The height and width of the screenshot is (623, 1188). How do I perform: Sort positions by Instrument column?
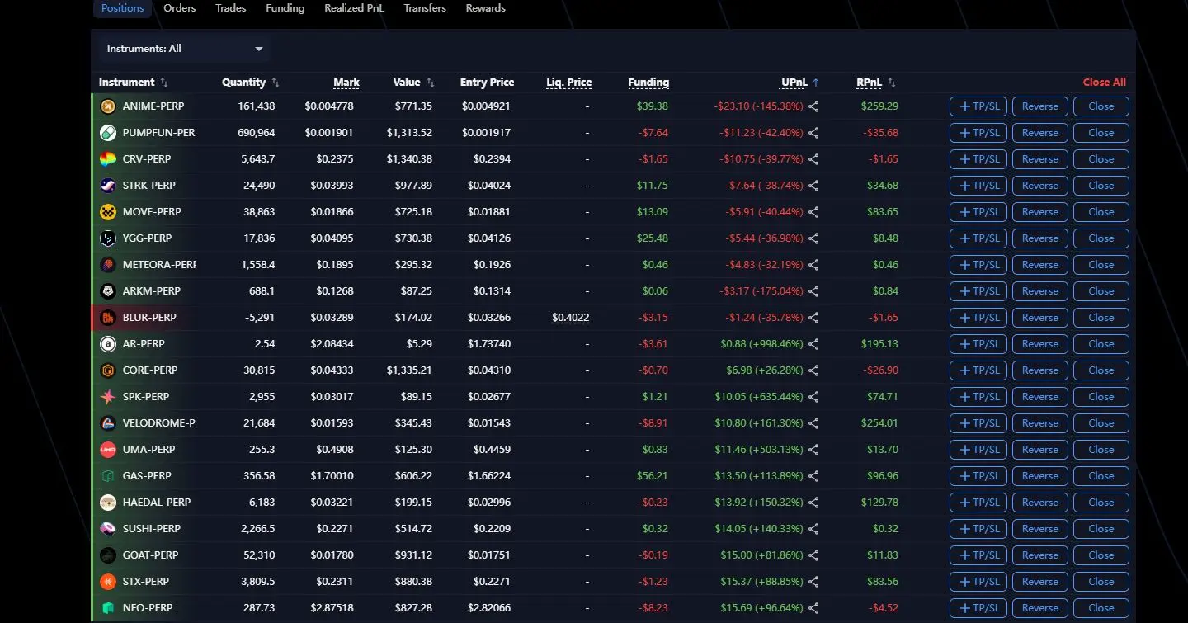tap(134, 83)
